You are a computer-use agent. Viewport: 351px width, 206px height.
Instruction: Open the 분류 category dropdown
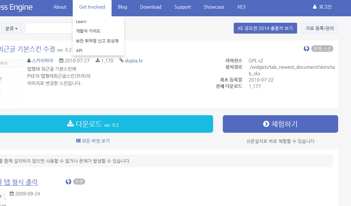tap(12, 28)
